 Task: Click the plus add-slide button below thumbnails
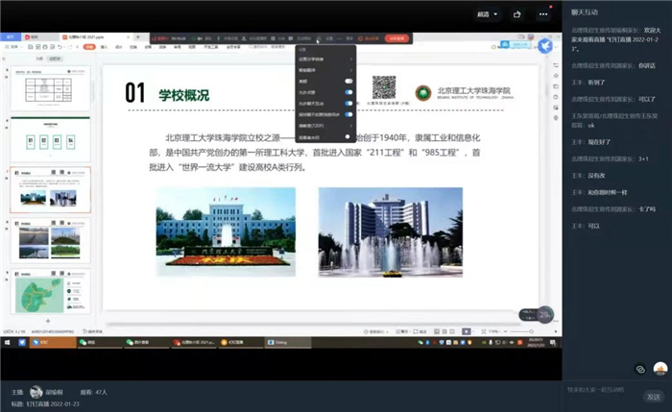48,321
